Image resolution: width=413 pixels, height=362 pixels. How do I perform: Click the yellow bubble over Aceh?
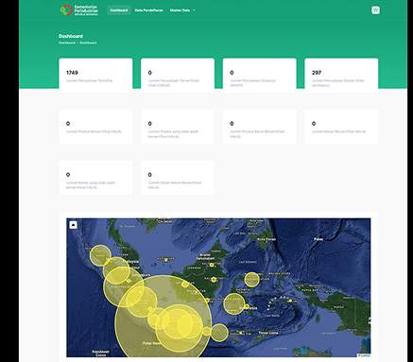coord(100,255)
